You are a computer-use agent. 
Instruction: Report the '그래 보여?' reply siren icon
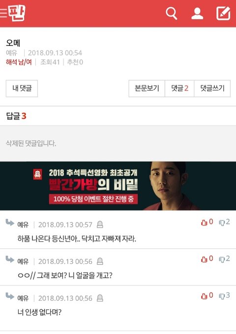[x=100, y=261]
